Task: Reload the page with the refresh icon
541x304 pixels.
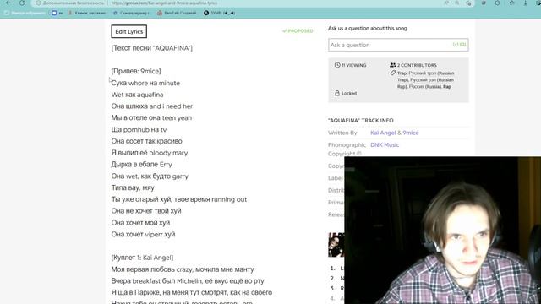Action: click(22, 3)
